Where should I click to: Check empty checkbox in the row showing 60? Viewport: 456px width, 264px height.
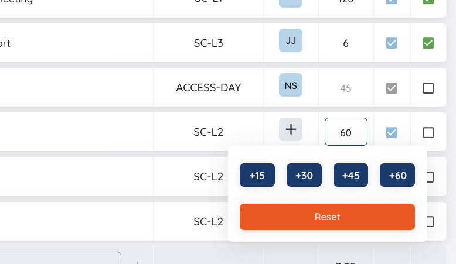(x=428, y=132)
